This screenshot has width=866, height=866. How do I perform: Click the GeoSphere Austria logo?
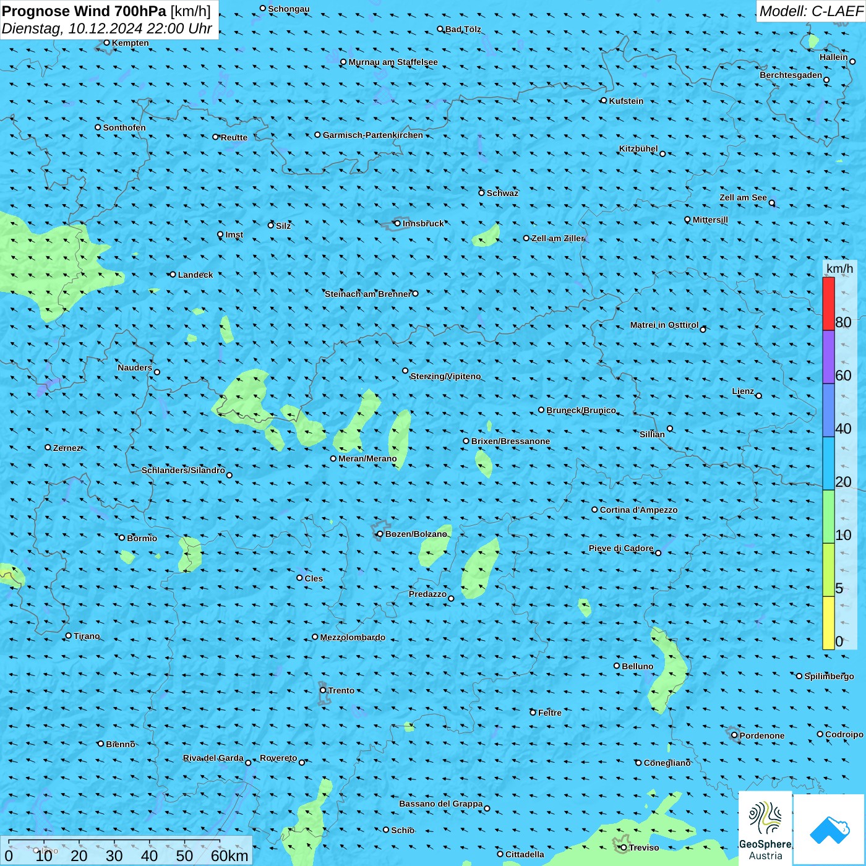[x=765, y=828]
